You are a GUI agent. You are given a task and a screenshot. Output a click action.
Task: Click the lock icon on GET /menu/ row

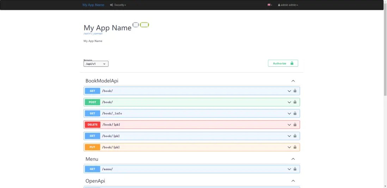click(295, 169)
